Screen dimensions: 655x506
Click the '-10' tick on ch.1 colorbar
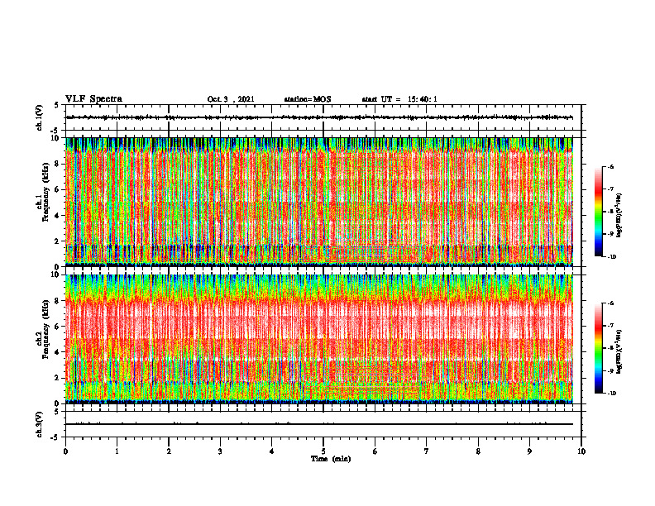[x=611, y=257]
